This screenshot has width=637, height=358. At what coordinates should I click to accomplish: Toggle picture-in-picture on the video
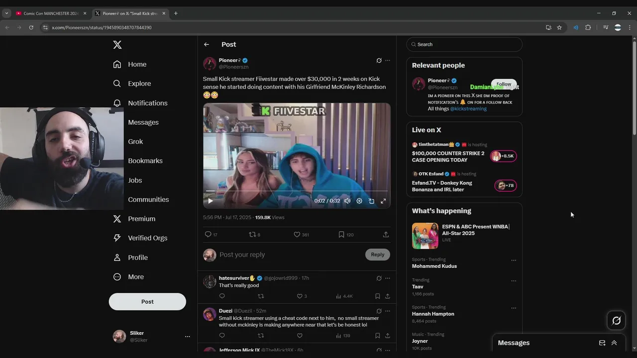click(371, 201)
